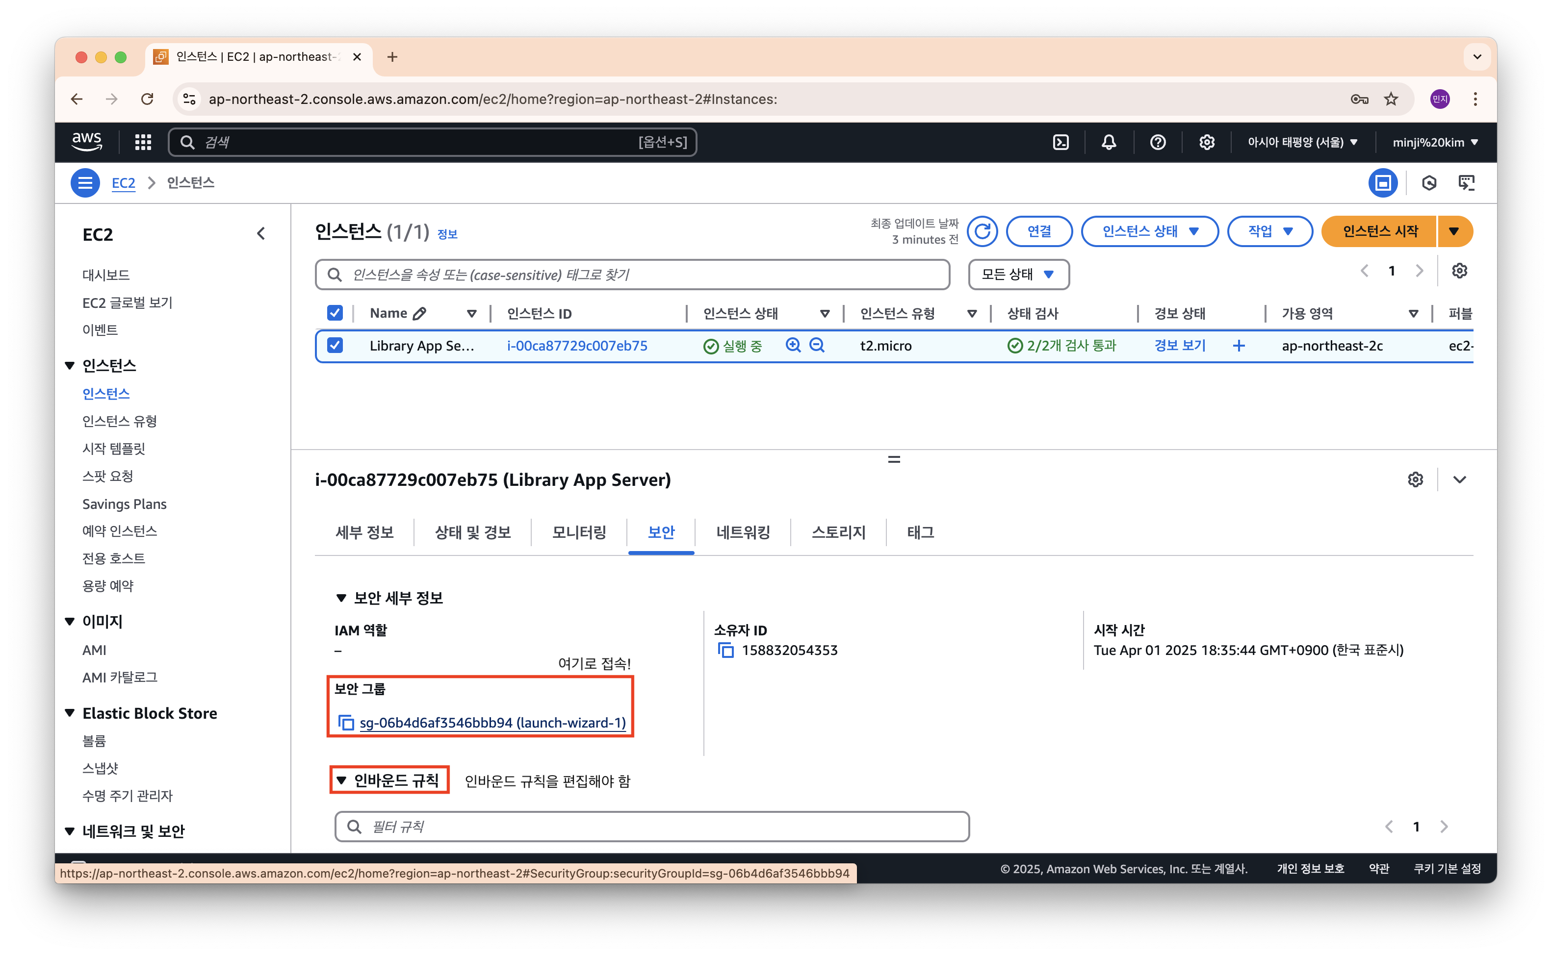Open the 인스턴스 시작 split arrow dropdown
Screen dimensions: 1552x956
1454,231
